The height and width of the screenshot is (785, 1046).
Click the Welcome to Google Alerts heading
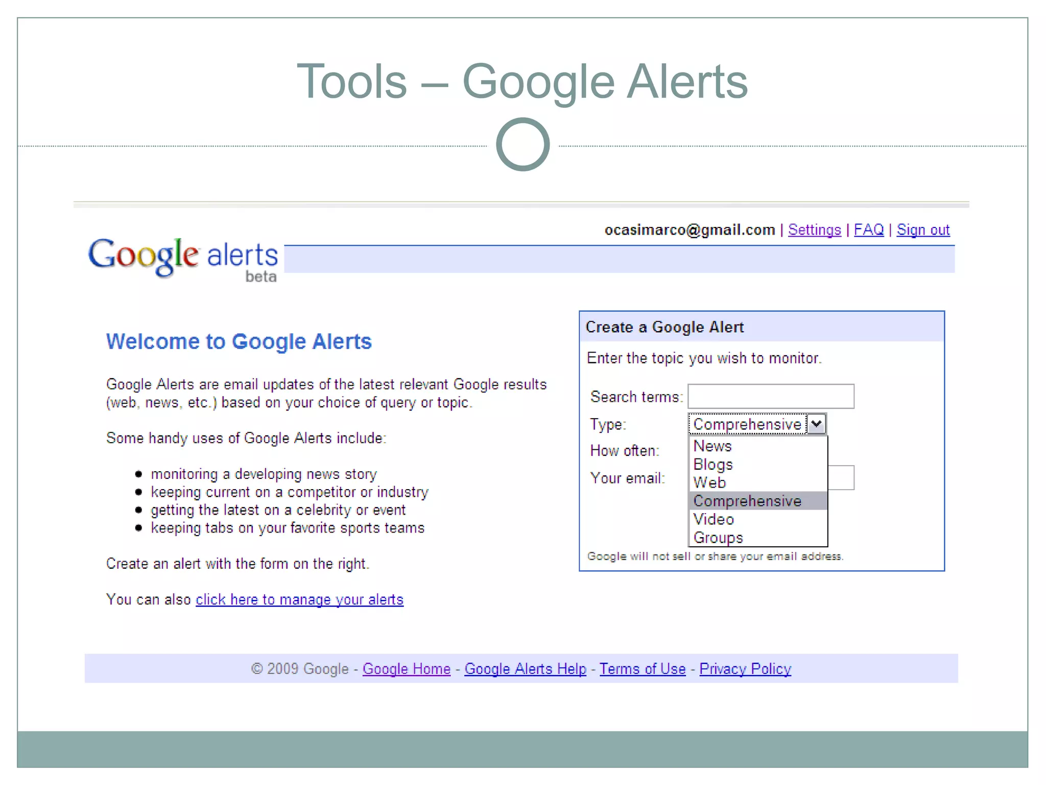click(x=239, y=341)
